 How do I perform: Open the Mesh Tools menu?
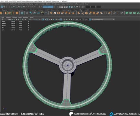click(x=21, y=4)
